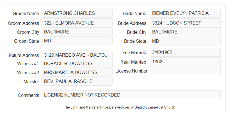The height and width of the screenshot is (113, 226).
Task: Click the Comments label
Action: 28,95
